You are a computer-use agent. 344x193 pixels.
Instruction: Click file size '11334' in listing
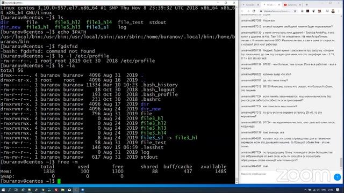[94, 85]
